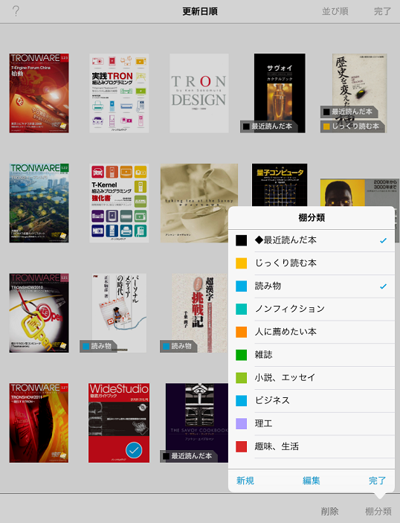The image size is (400, 523).
Task: Click 最近読んだ本 tag on 歴史 book
Action: coord(349,112)
